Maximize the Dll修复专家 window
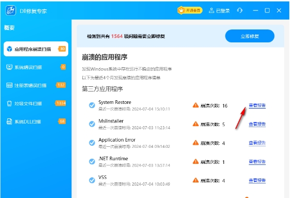Image resolution: width=299 pixels, height=198 pixels. 267,10
